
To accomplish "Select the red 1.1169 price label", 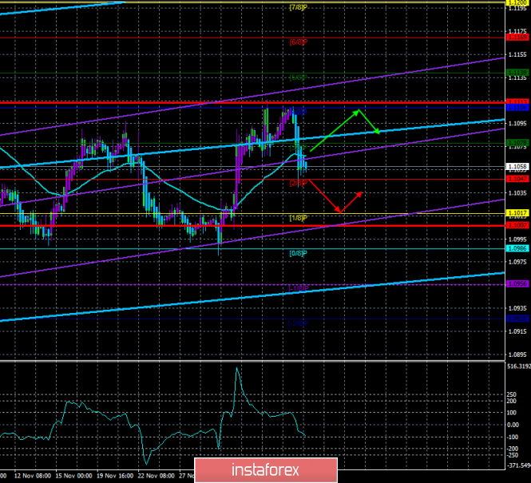I will [x=516, y=37].
